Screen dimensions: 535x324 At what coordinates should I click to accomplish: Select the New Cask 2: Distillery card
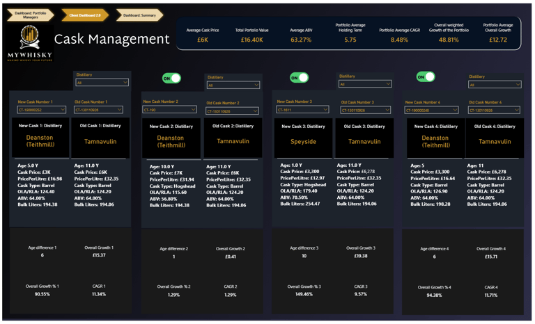tap(171, 138)
